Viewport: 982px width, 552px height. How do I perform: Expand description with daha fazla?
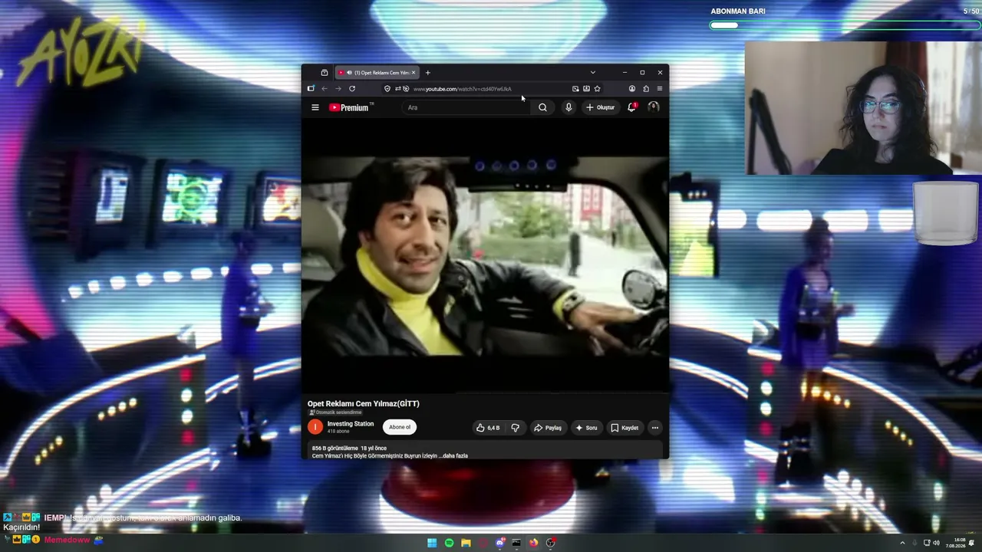[x=455, y=456]
